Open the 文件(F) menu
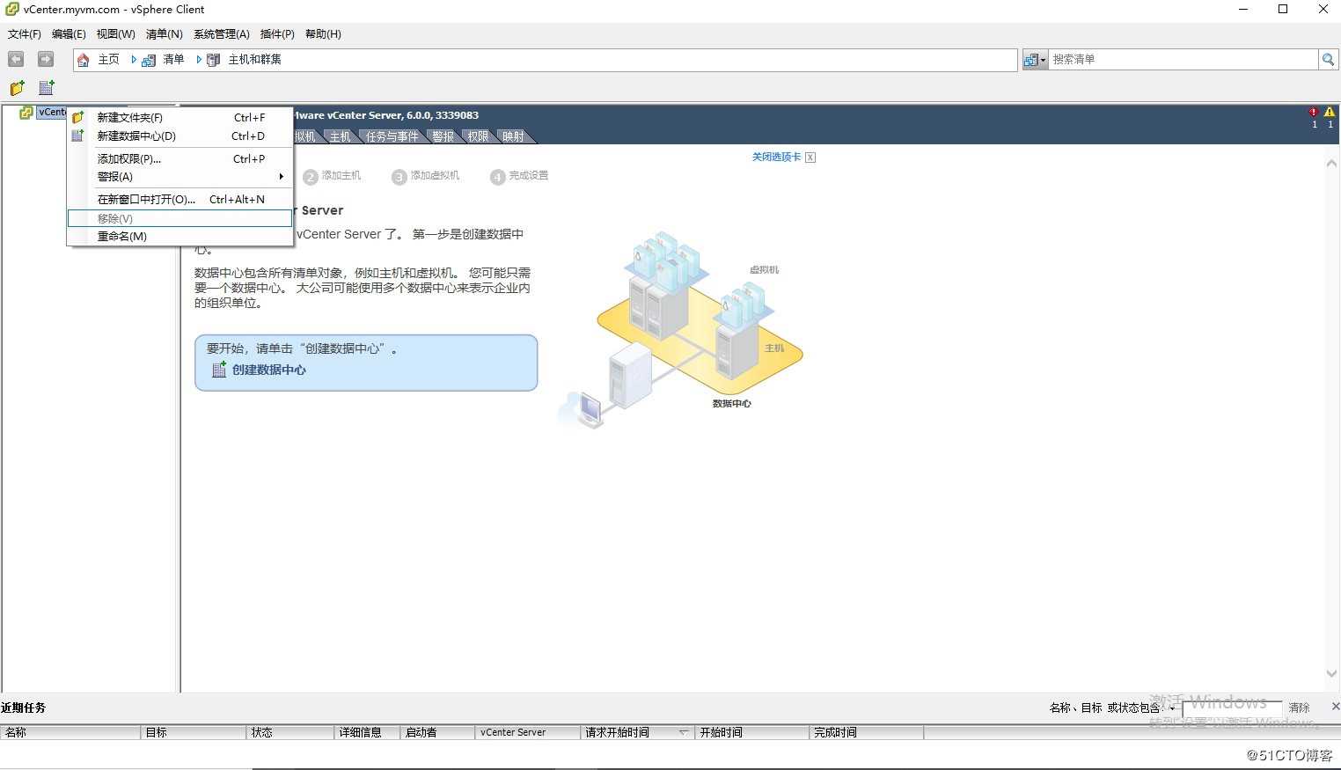This screenshot has width=1341, height=770. 25,34
